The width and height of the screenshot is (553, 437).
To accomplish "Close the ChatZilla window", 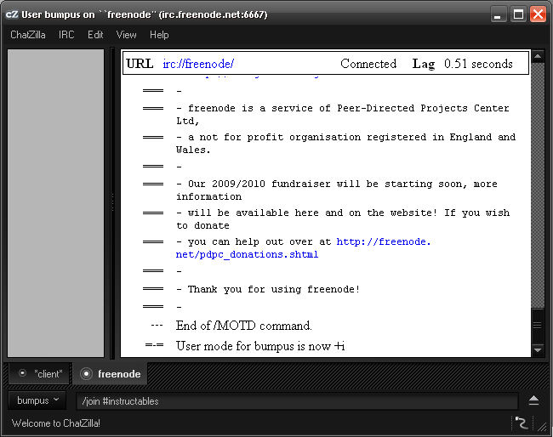I will coord(538,14).
